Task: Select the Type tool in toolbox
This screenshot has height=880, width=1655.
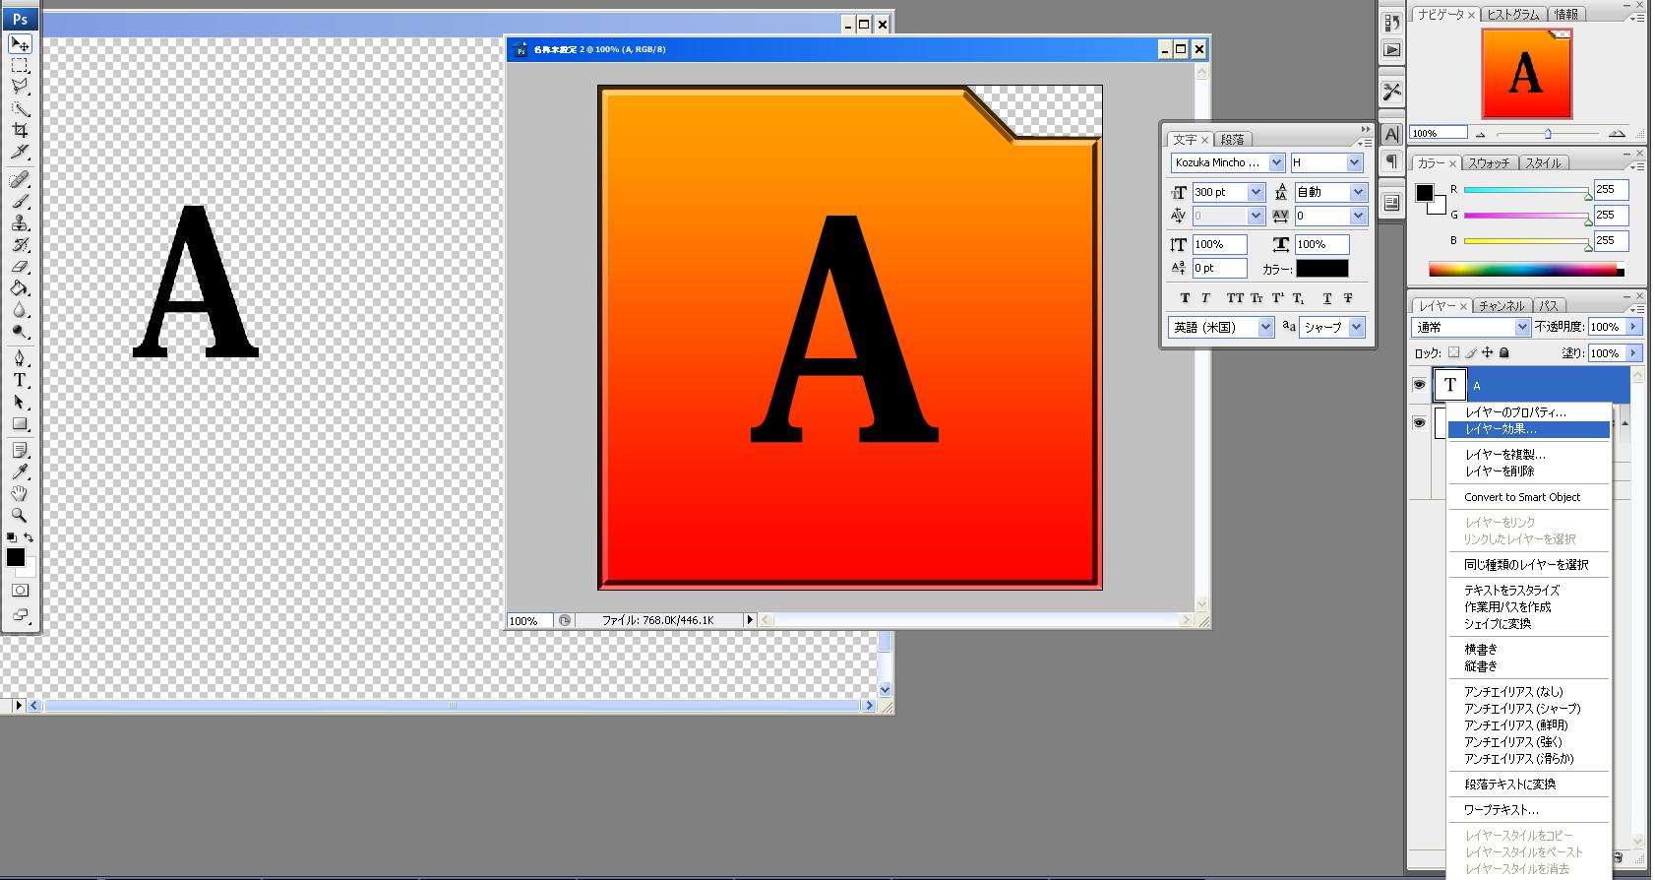Action: (x=20, y=381)
